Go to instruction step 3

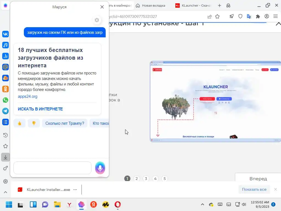pos(146,179)
